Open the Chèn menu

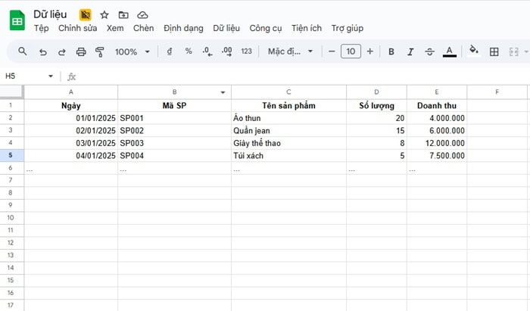[x=143, y=28]
